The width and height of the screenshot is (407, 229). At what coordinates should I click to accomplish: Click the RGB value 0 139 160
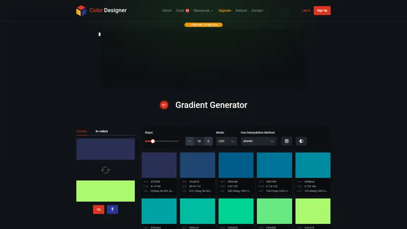click(310, 186)
